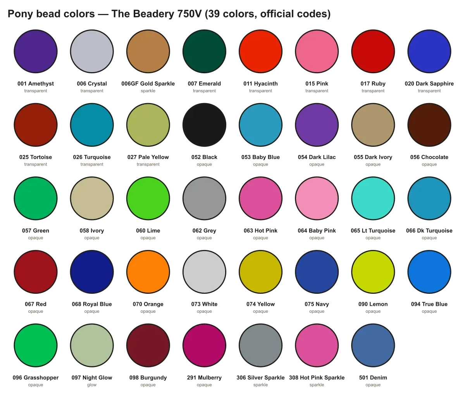Pick the 073 White swatch
This screenshot has width=465, height=405.
pyautogui.click(x=204, y=272)
